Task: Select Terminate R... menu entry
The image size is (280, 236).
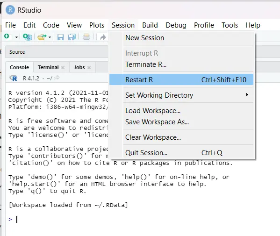Action: (181, 64)
